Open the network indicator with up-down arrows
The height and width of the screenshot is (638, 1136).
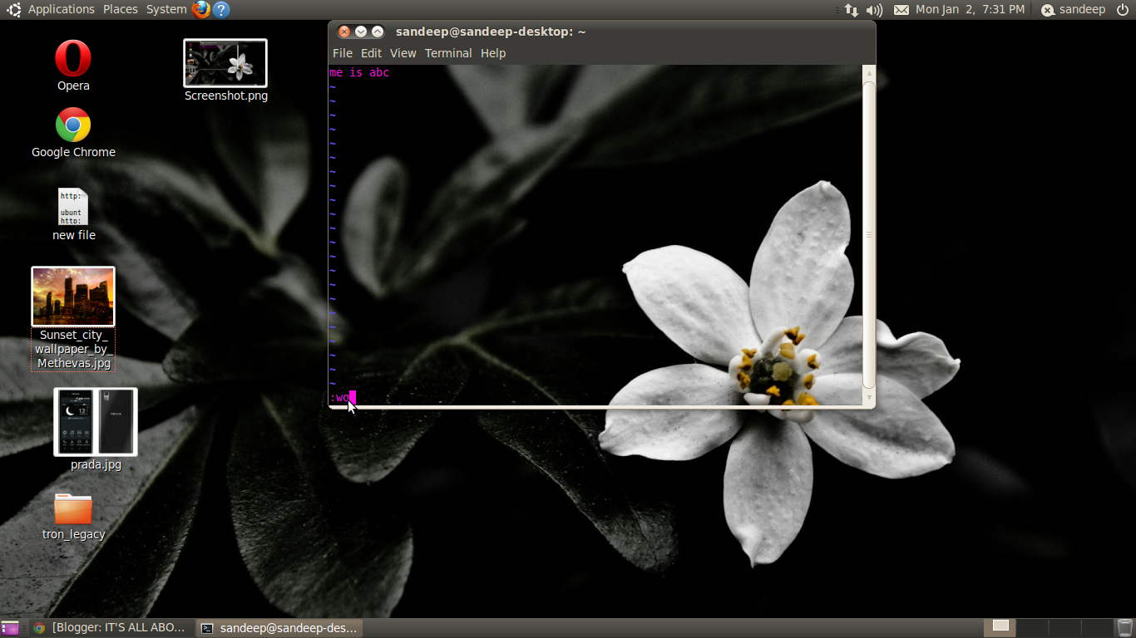(850, 9)
